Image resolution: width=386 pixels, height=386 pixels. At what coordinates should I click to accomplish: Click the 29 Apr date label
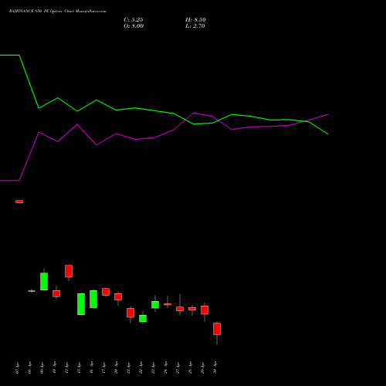203,367
